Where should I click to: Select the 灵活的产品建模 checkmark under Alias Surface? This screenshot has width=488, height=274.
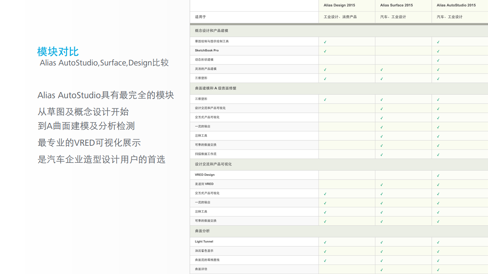click(382, 70)
